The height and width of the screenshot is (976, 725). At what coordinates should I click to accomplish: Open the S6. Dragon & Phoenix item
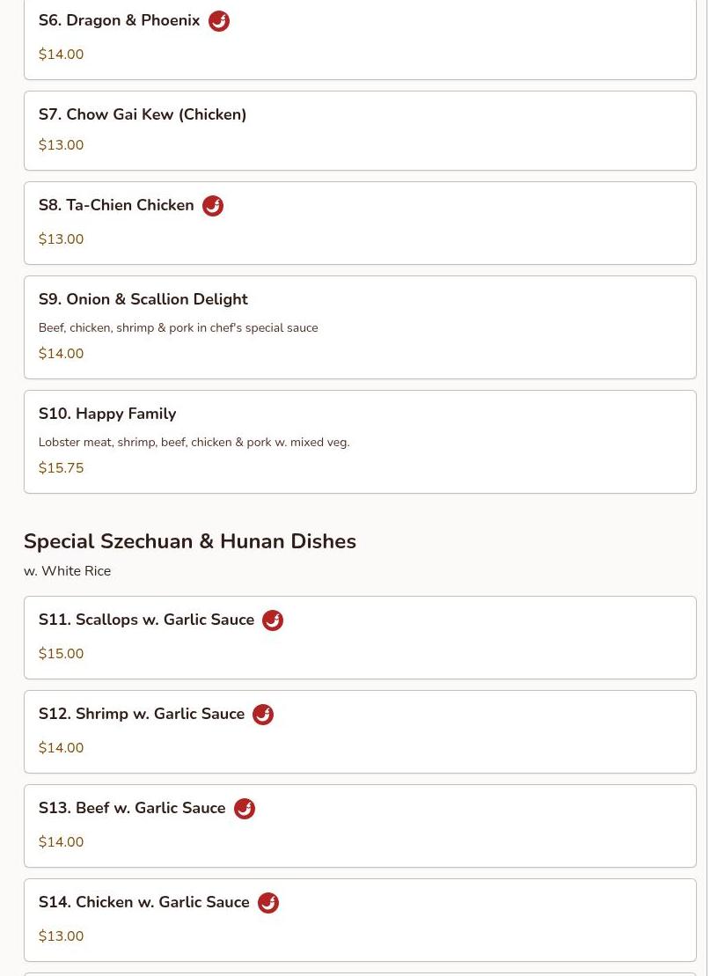tap(360, 37)
